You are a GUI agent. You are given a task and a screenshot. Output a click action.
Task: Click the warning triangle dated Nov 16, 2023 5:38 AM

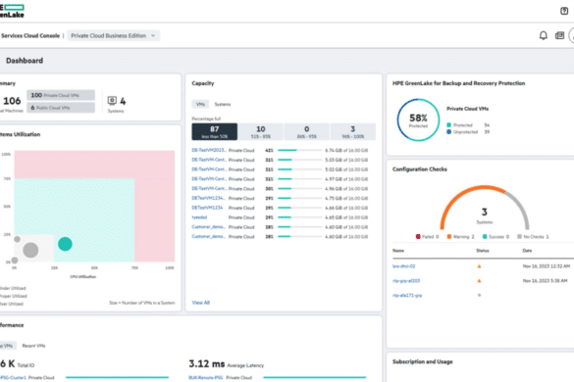pos(479,281)
